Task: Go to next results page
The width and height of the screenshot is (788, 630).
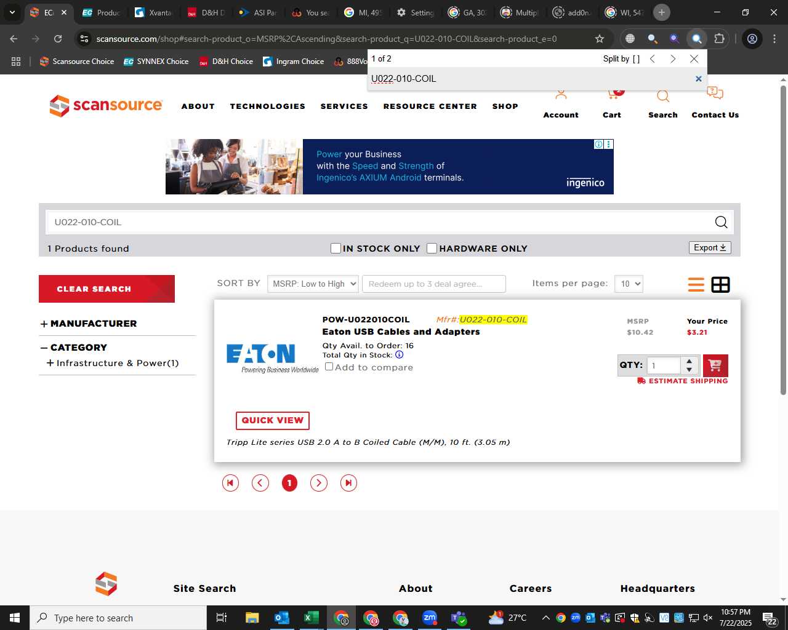Action: 319,483
